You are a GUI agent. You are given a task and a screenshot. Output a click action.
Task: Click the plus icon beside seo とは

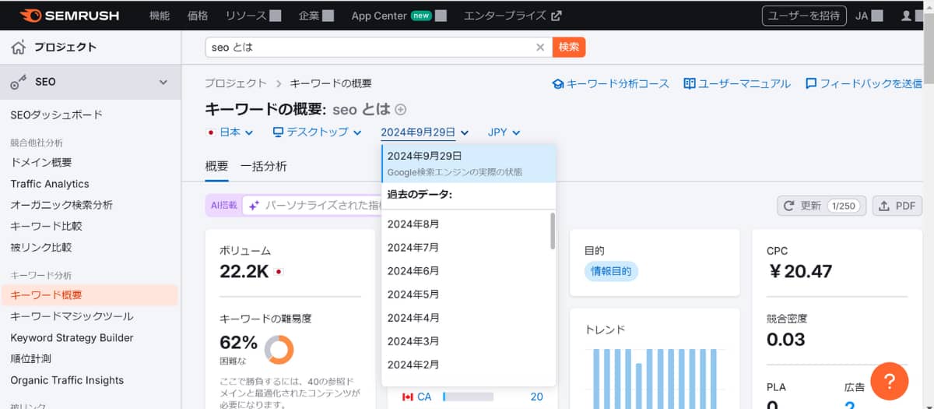[x=401, y=110]
